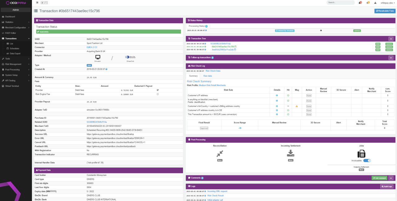Open Risk Management in the sidebar
Viewport: 397px width, 201px height.
point(16,64)
